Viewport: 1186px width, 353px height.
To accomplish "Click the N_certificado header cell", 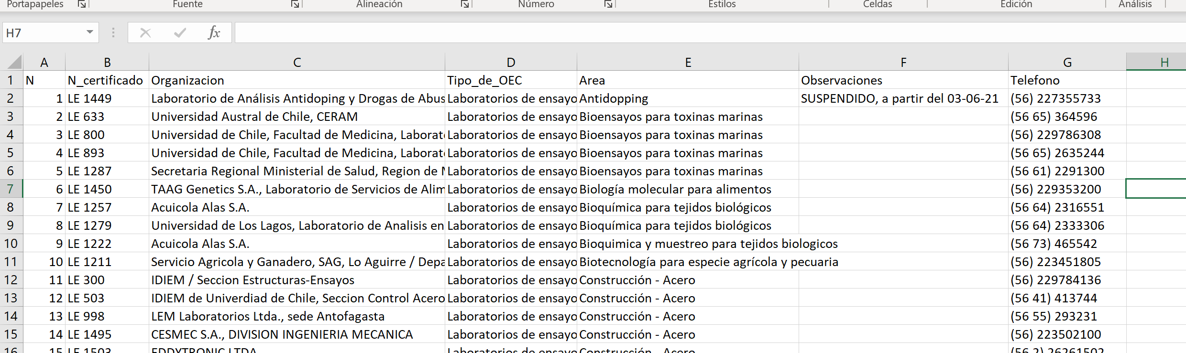I will (x=107, y=80).
